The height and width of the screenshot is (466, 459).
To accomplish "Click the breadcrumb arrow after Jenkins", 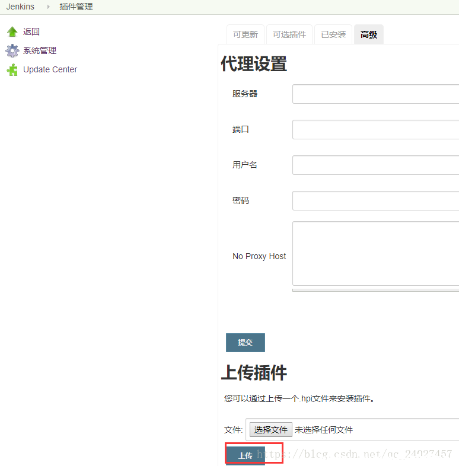I will 48,7.
